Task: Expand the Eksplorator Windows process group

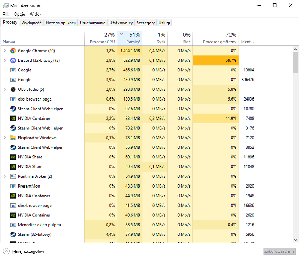Action: click(x=5, y=138)
